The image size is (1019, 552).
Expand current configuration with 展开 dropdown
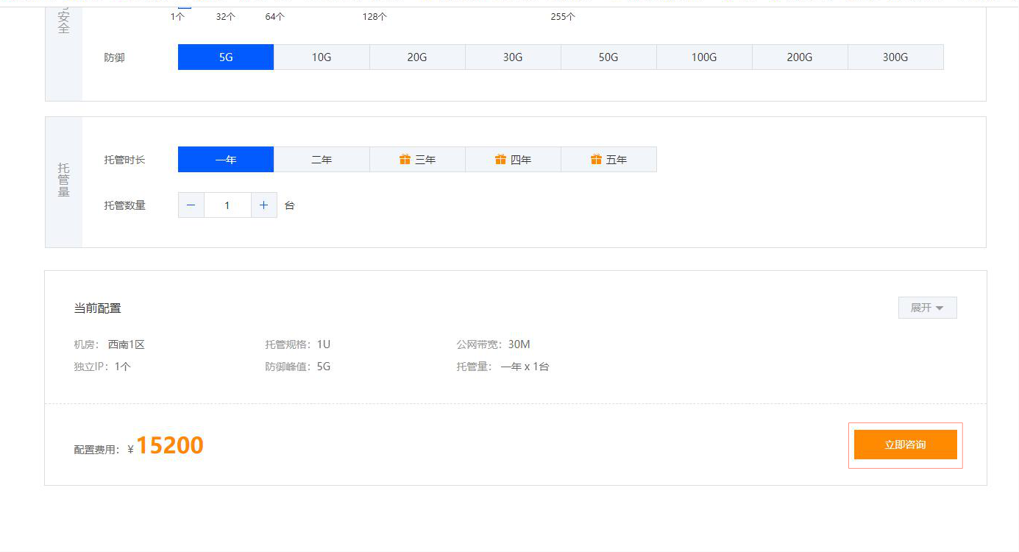(927, 308)
